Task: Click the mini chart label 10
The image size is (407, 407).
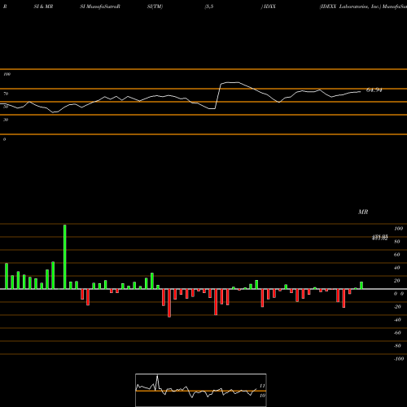Action: click(x=262, y=396)
